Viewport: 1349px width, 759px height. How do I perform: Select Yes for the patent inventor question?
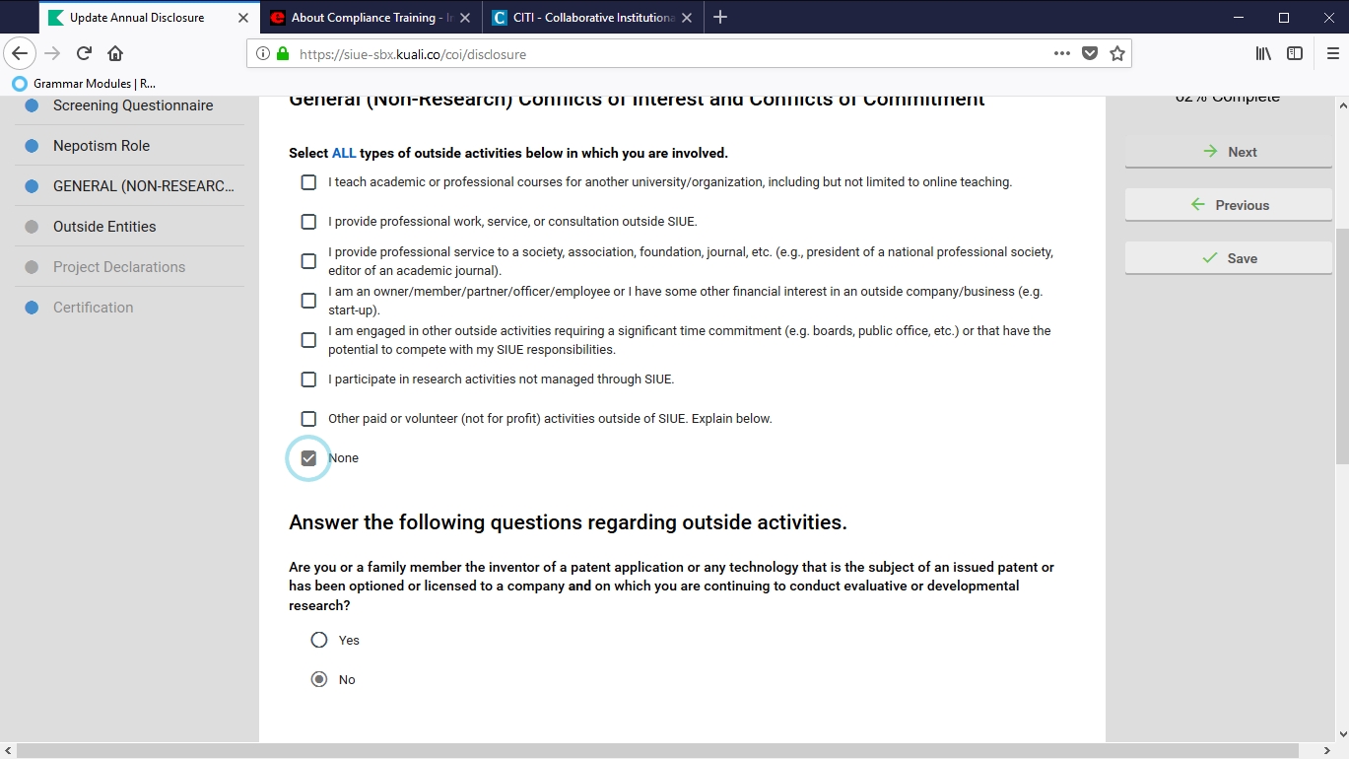tap(319, 641)
